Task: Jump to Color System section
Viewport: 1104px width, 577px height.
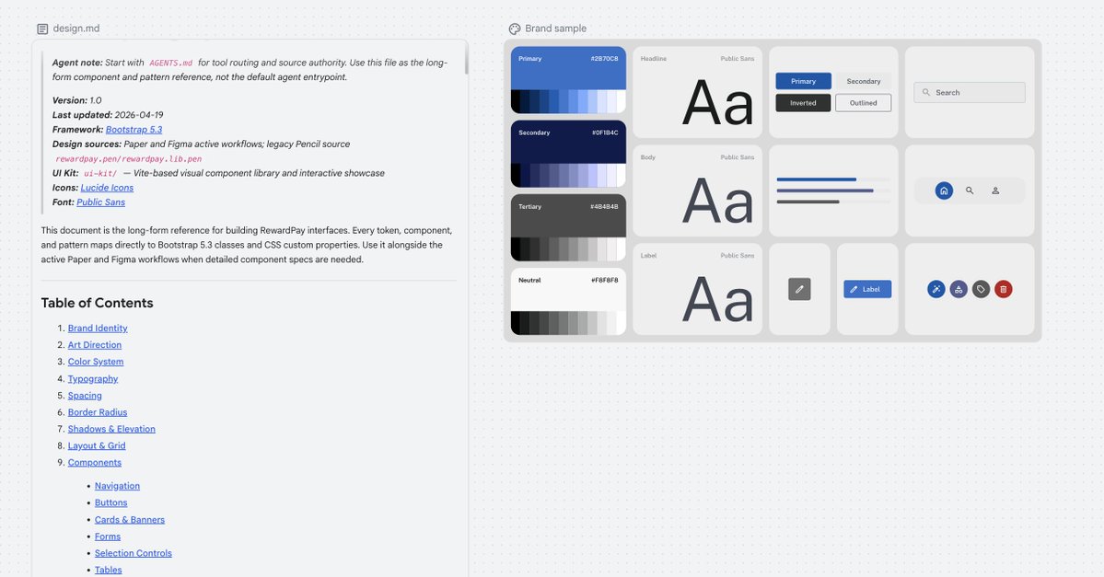Action: click(x=96, y=362)
